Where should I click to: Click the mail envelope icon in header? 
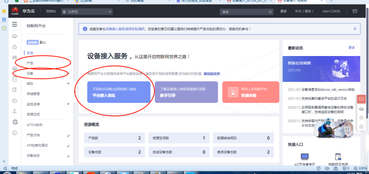(x=354, y=11)
